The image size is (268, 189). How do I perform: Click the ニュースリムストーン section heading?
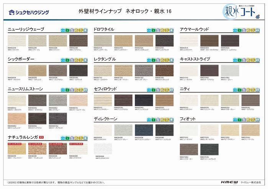[25, 89]
